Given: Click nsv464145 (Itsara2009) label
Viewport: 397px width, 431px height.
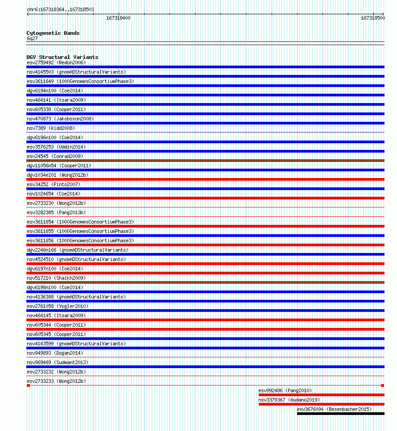Looking at the screenshot, I should tap(56, 315).
